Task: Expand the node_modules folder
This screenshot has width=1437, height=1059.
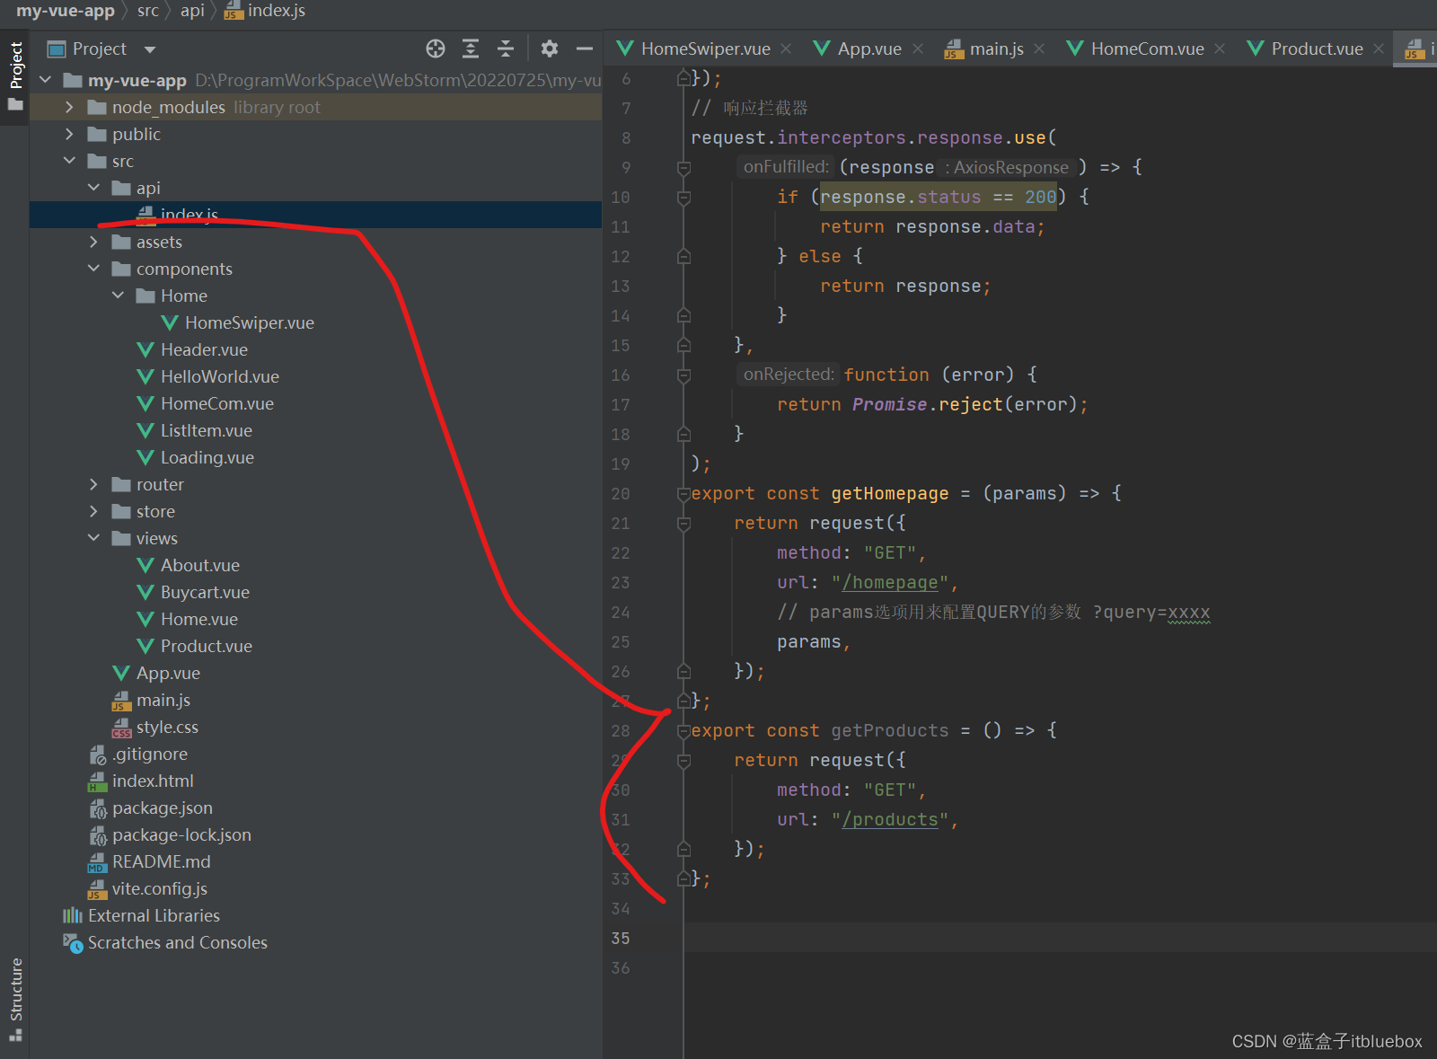Action: 70,107
